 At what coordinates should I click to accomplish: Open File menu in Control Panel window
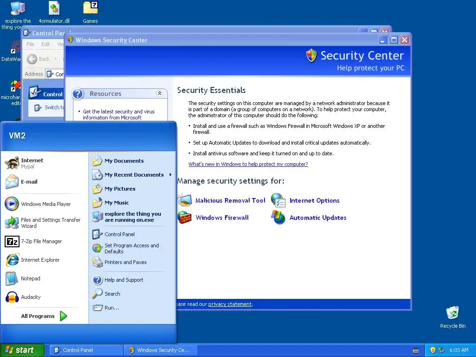point(30,44)
